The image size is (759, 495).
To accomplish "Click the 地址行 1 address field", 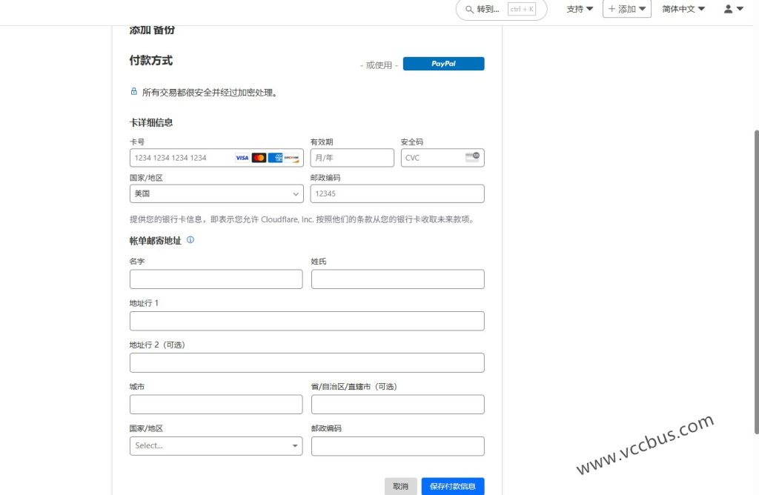I will coord(307,321).
